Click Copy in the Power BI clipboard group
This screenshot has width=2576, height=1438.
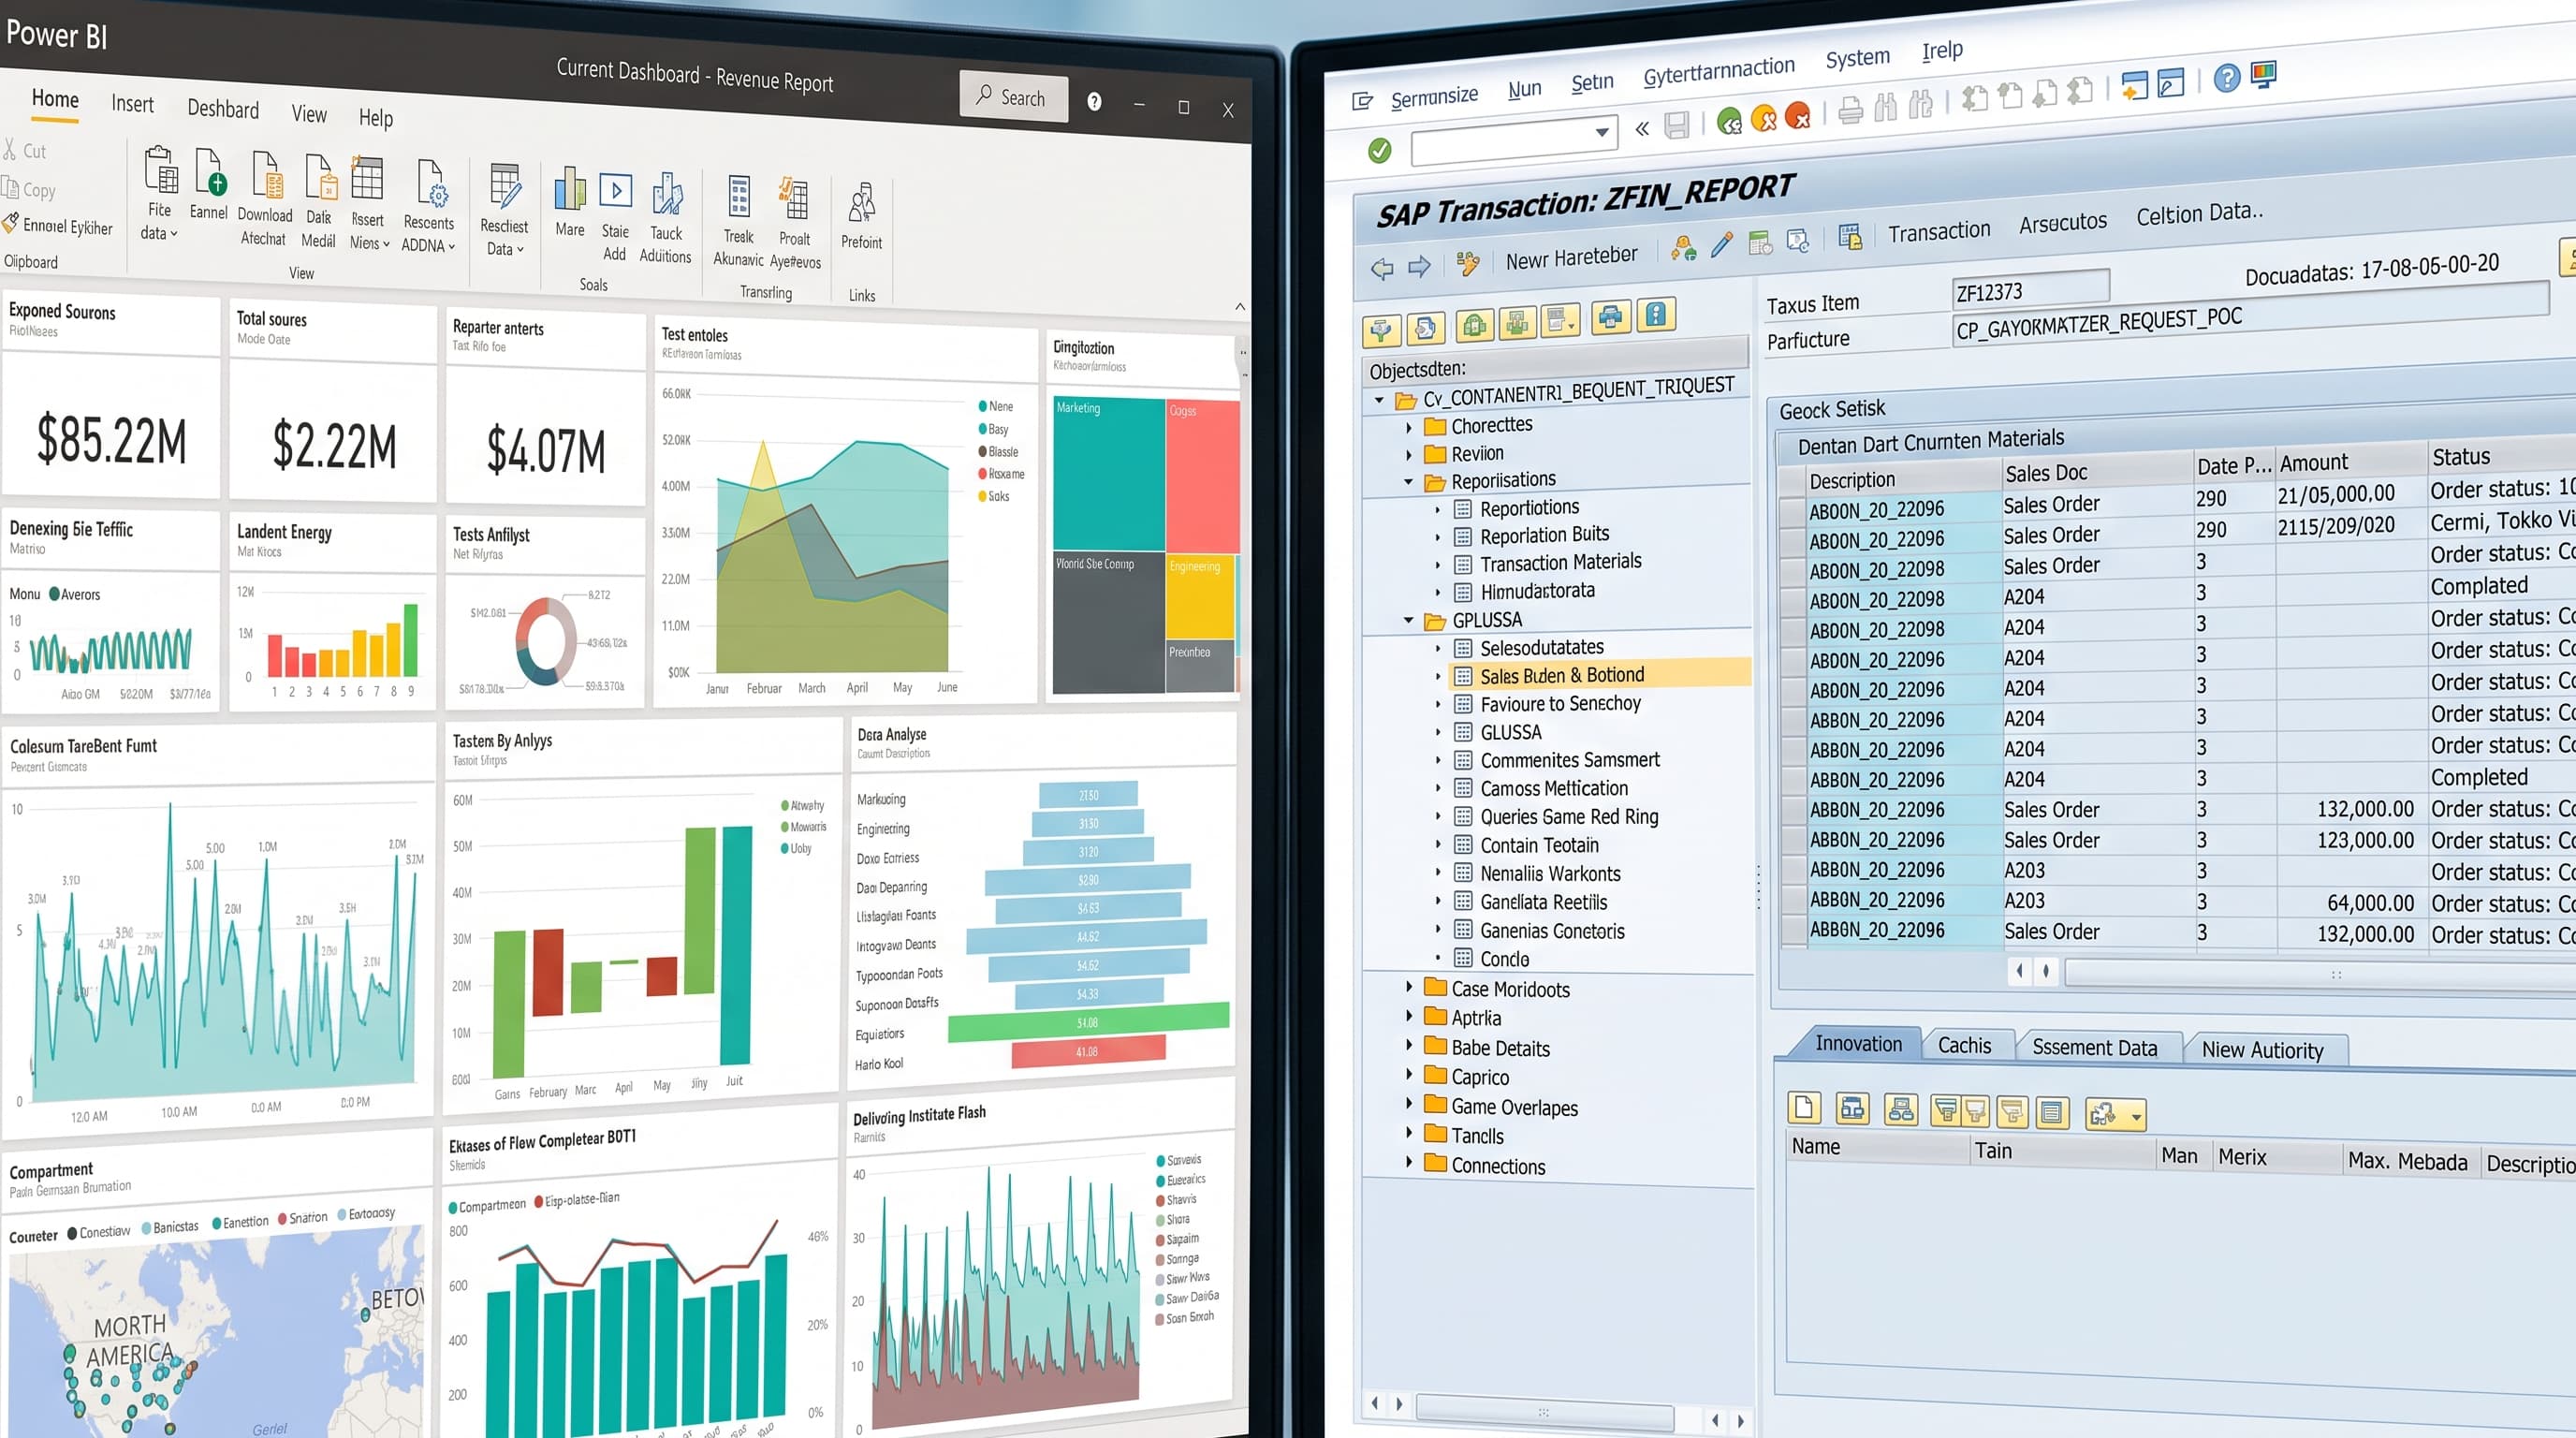[x=29, y=188]
